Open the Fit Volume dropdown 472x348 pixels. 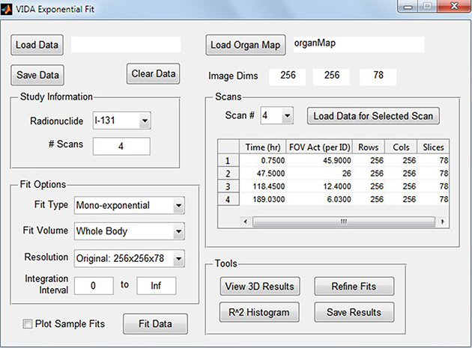tap(130, 231)
